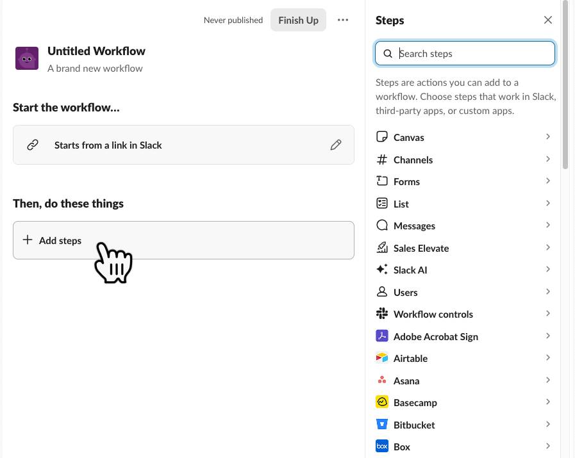The height and width of the screenshot is (458, 575).
Task: Click the magnifier icon in the search box
Action: [x=388, y=54]
